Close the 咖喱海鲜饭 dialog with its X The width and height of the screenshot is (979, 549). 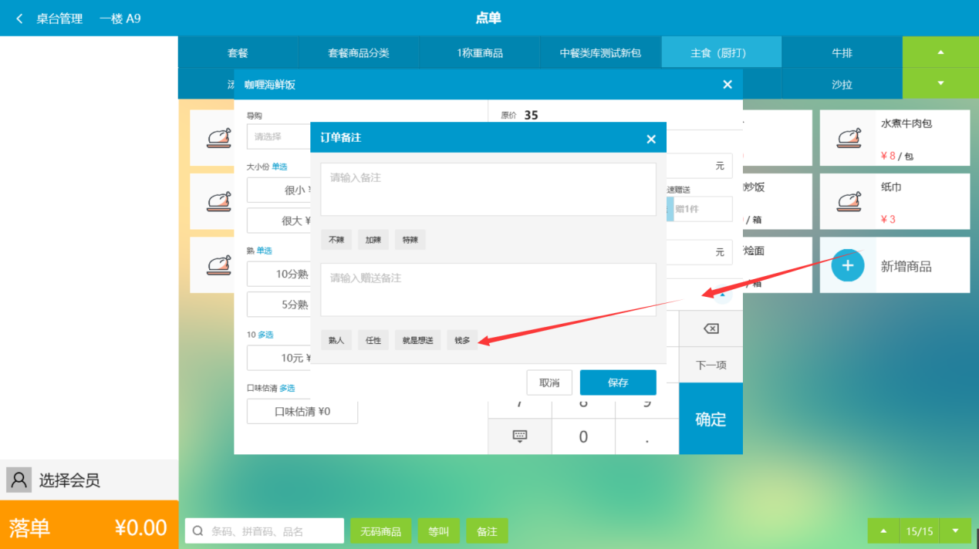(727, 85)
